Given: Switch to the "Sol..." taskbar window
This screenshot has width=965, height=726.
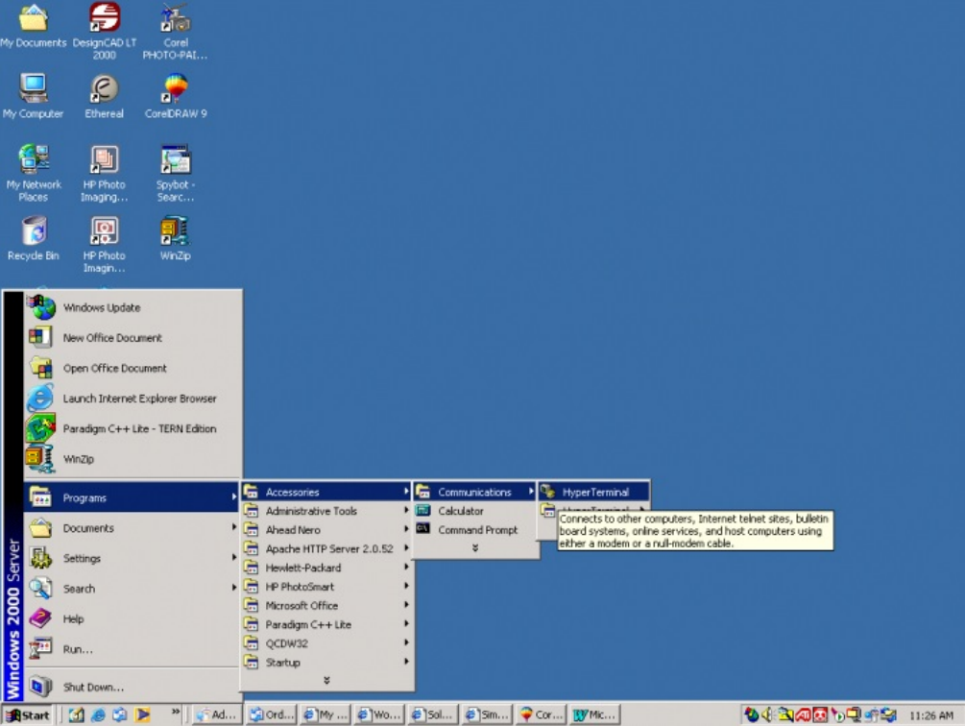Looking at the screenshot, I should pyautogui.click(x=434, y=714).
